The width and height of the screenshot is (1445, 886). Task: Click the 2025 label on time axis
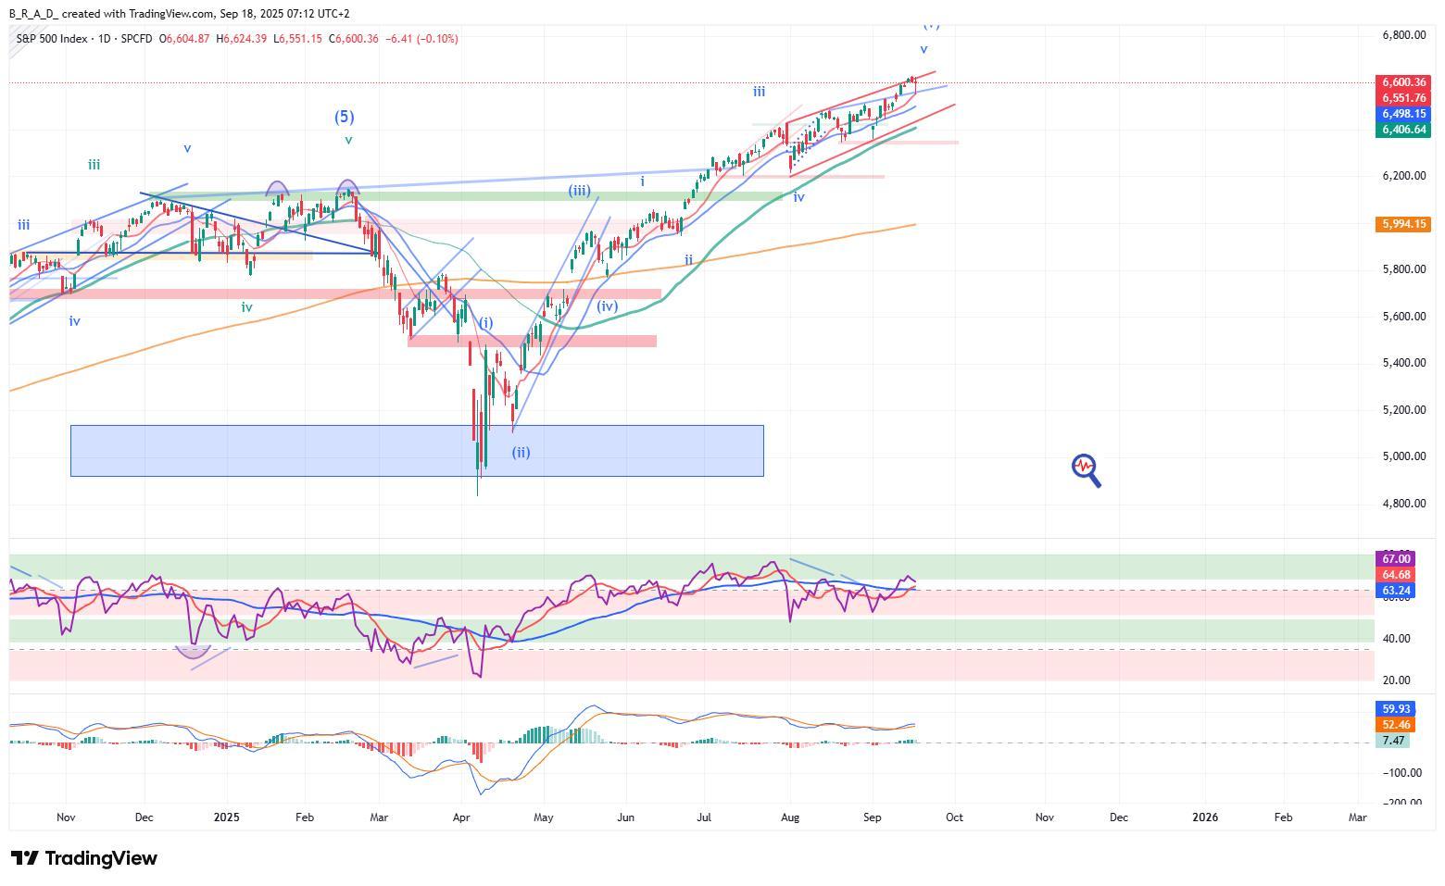pyautogui.click(x=226, y=817)
